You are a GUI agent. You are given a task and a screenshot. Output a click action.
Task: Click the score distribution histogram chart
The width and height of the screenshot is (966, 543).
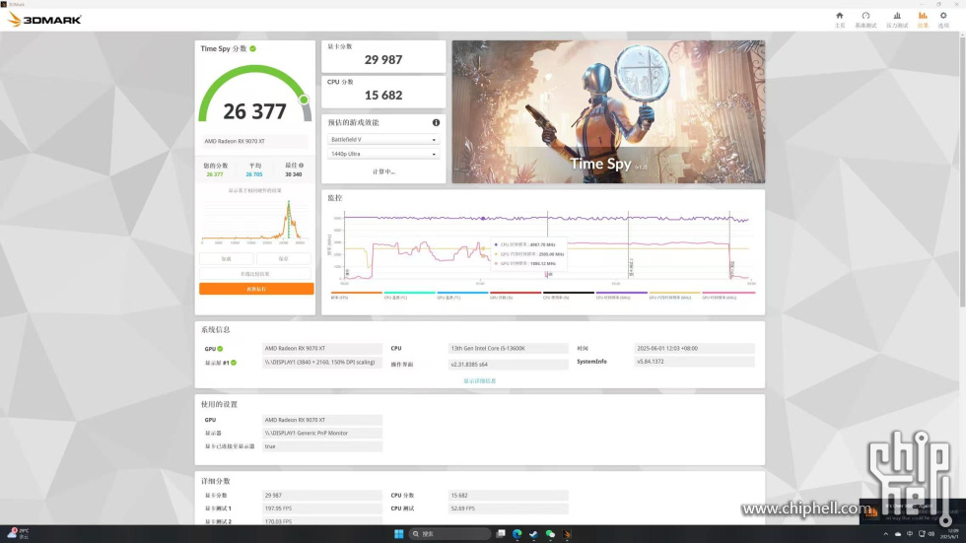pyautogui.click(x=254, y=222)
